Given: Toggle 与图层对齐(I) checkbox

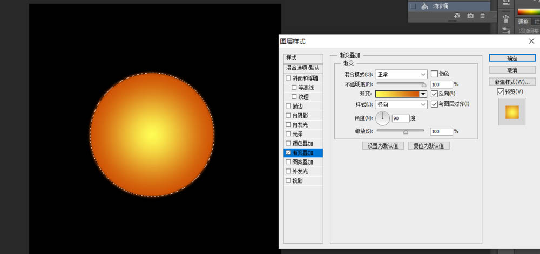Looking at the screenshot, I should tap(434, 104).
